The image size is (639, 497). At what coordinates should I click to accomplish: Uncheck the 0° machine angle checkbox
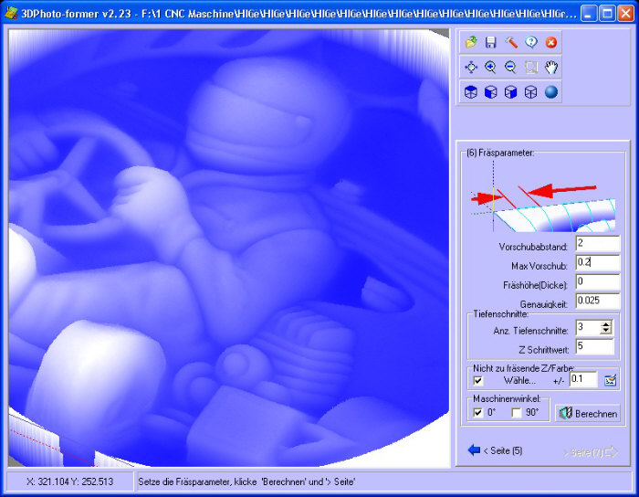pyautogui.click(x=477, y=413)
